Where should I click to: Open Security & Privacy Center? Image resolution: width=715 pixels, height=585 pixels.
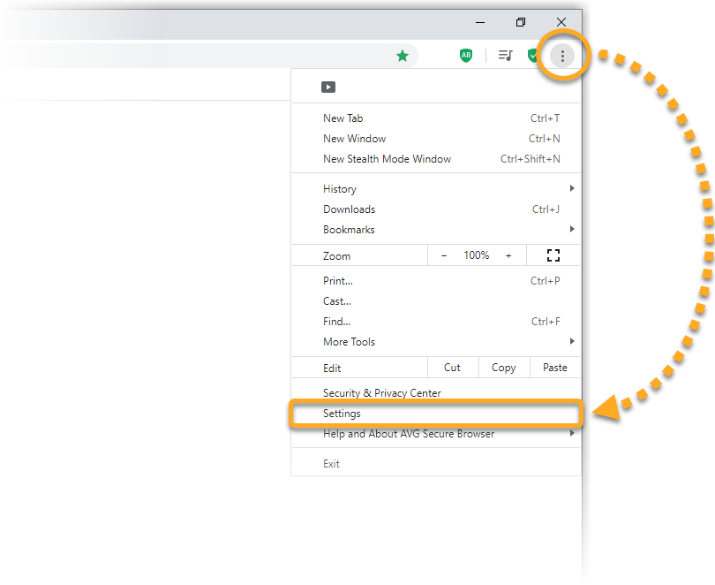click(381, 393)
